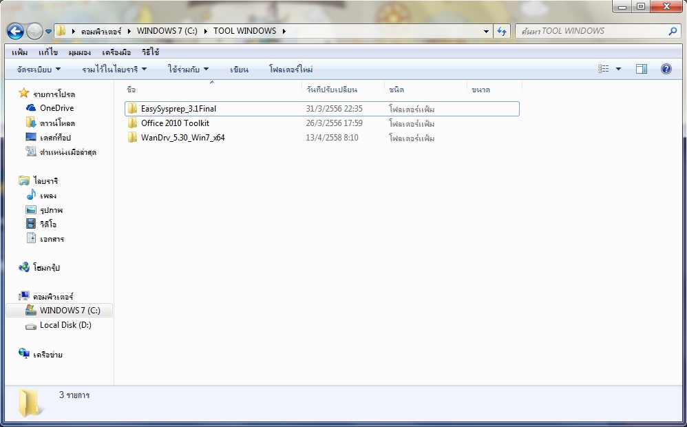Image resolution: width=687 pixels, height=427 pixels.
Task: Create a folder with โฟลเดอร์ใหม่
Action: pos(290,70)
